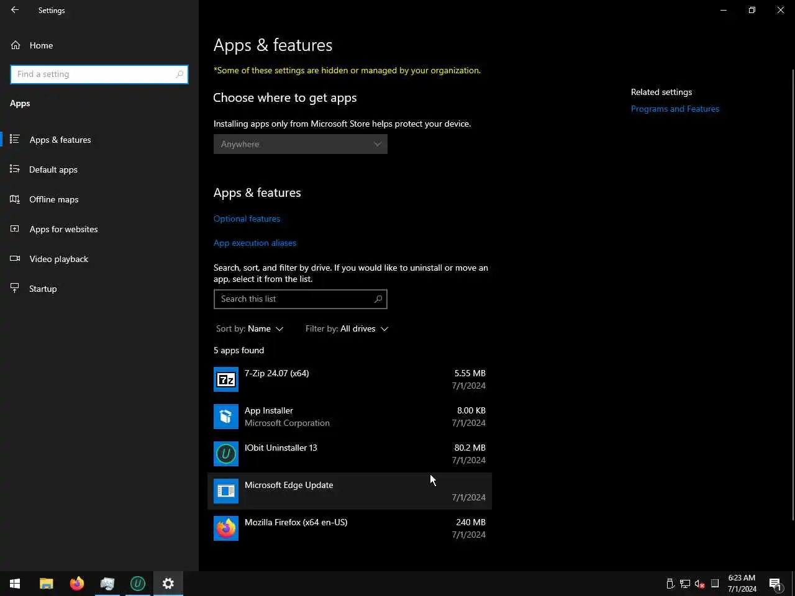The image size is (795, 596).
Task: Open Offline maps settings
Action: click(x=99, y=199)
